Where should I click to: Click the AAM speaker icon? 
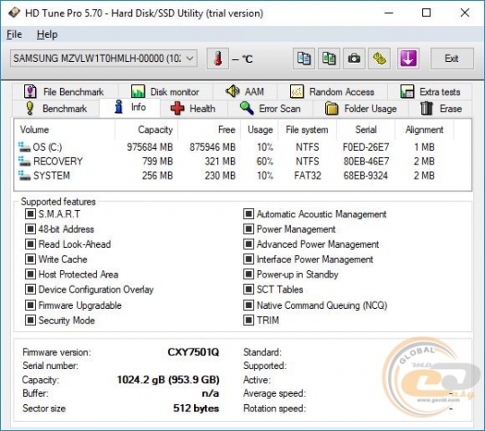point(233,92)
